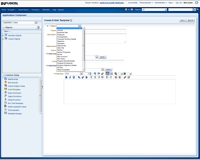Click the Bold formatting icon
This screenshot has height=160, width=200.
click(66, 77)
